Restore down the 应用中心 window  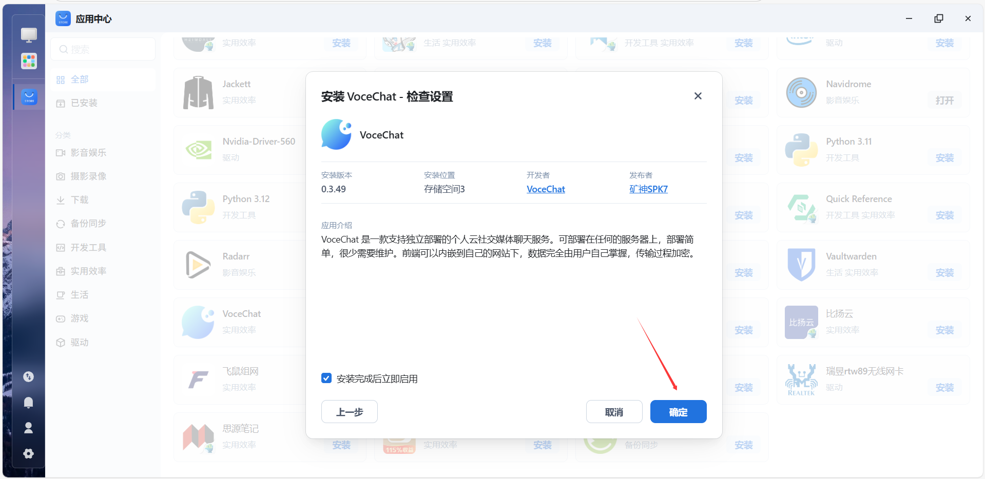[938, 18]
